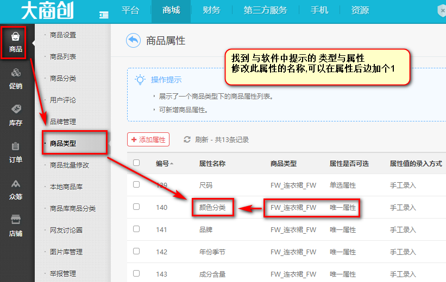Image resolution: width=446 pixels, height=282 pixels.
Task: Switch to the 资源 top tab
Action: [x=360, y=10]
